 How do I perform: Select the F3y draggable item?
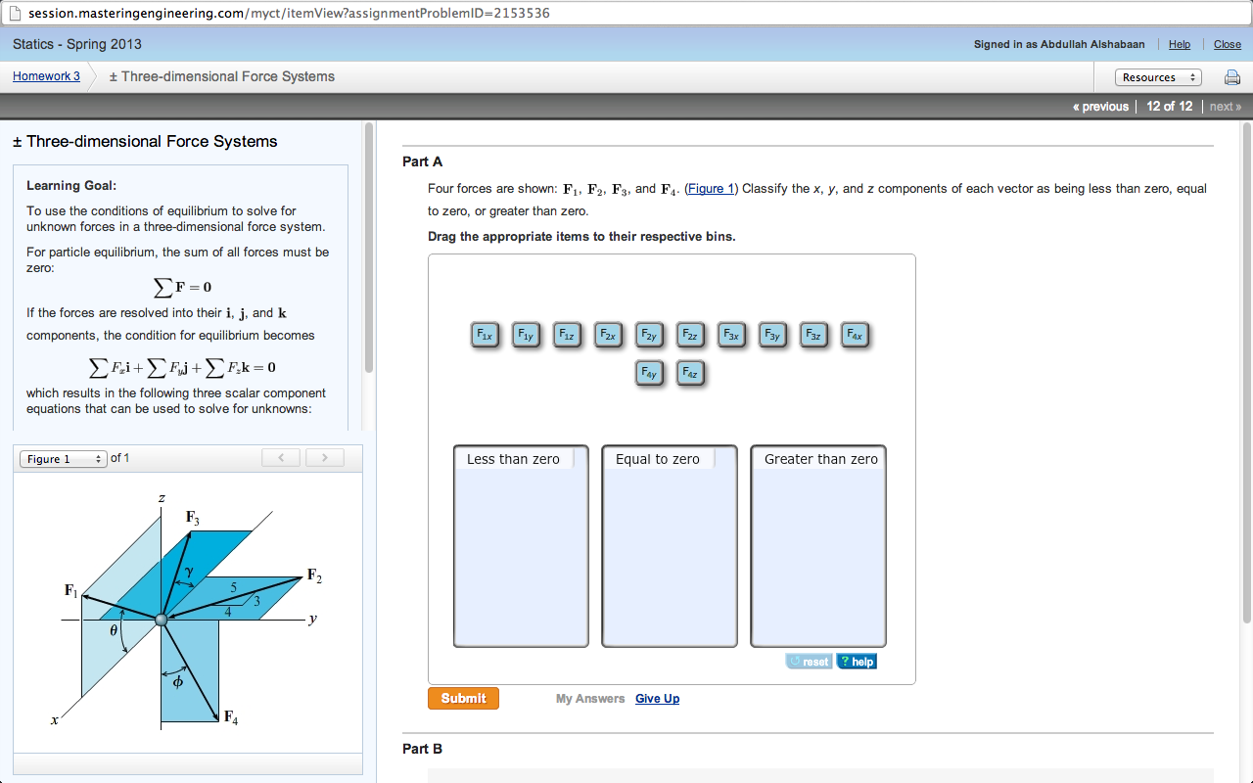tap(772, 336)
